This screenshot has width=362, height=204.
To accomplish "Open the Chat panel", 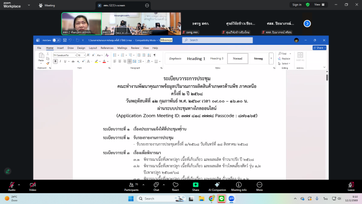I will (x=156, y=186).
